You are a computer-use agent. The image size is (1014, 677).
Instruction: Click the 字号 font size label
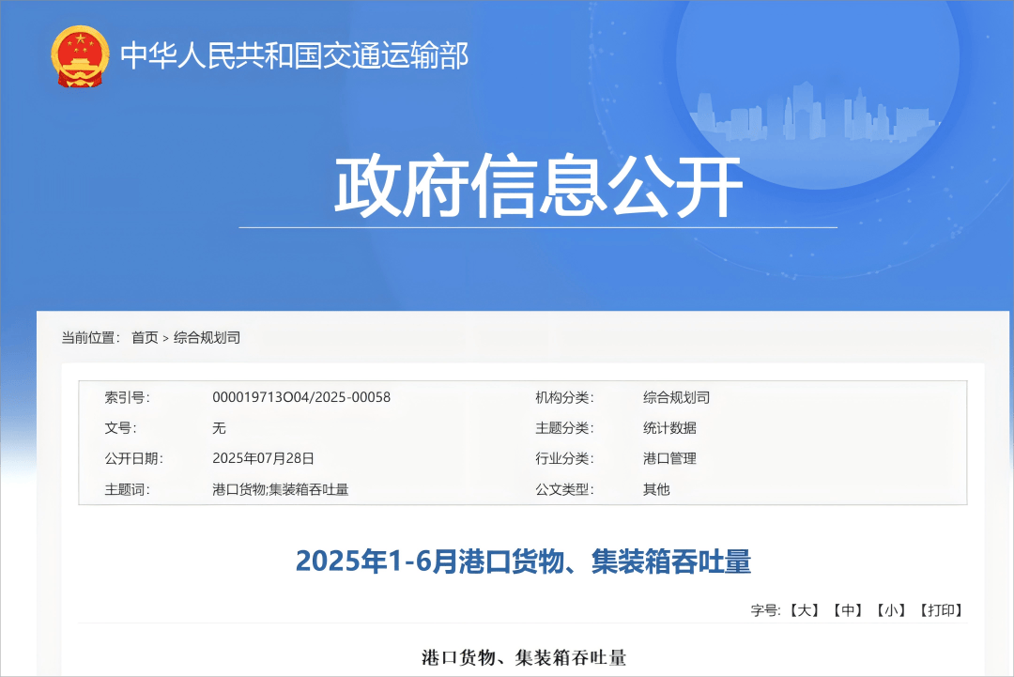[766, 610]
